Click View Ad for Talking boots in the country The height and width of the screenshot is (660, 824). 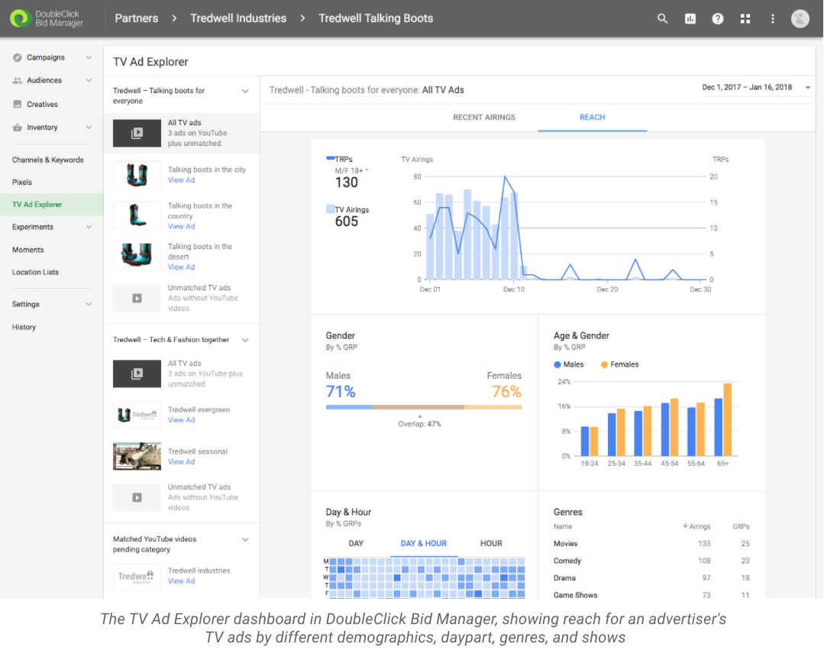pyautogui.click(x=181, y=226)
